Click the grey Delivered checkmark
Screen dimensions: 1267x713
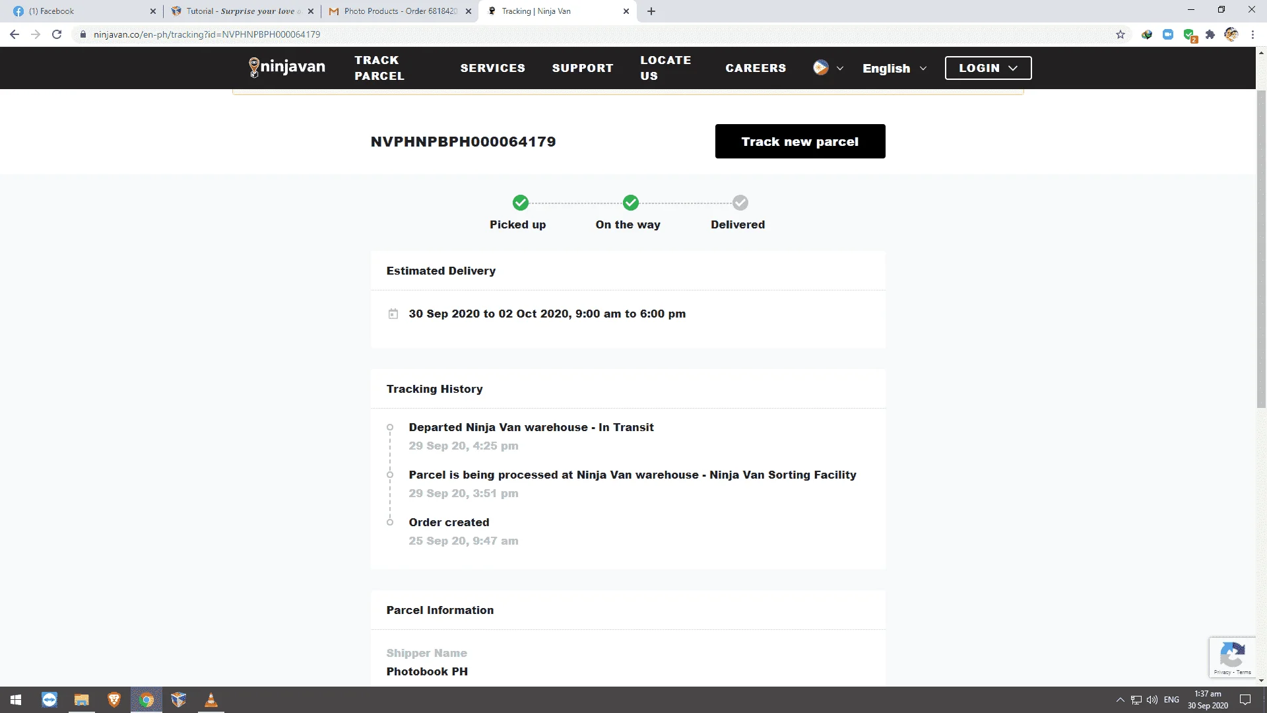coord(740,203)
